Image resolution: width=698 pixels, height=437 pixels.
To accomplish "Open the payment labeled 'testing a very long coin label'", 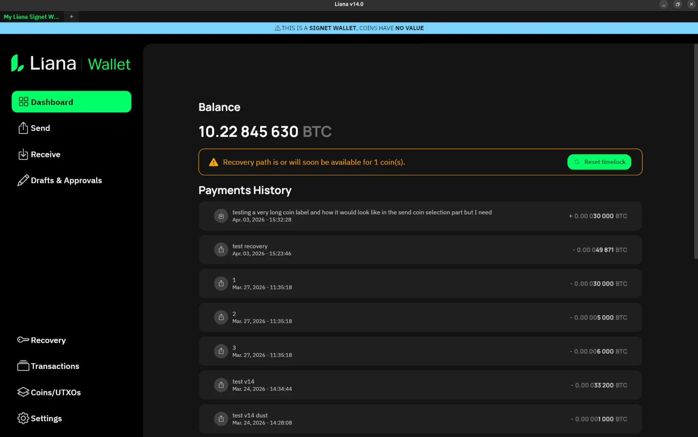I will pyautogui.click(x=420, y=216).
